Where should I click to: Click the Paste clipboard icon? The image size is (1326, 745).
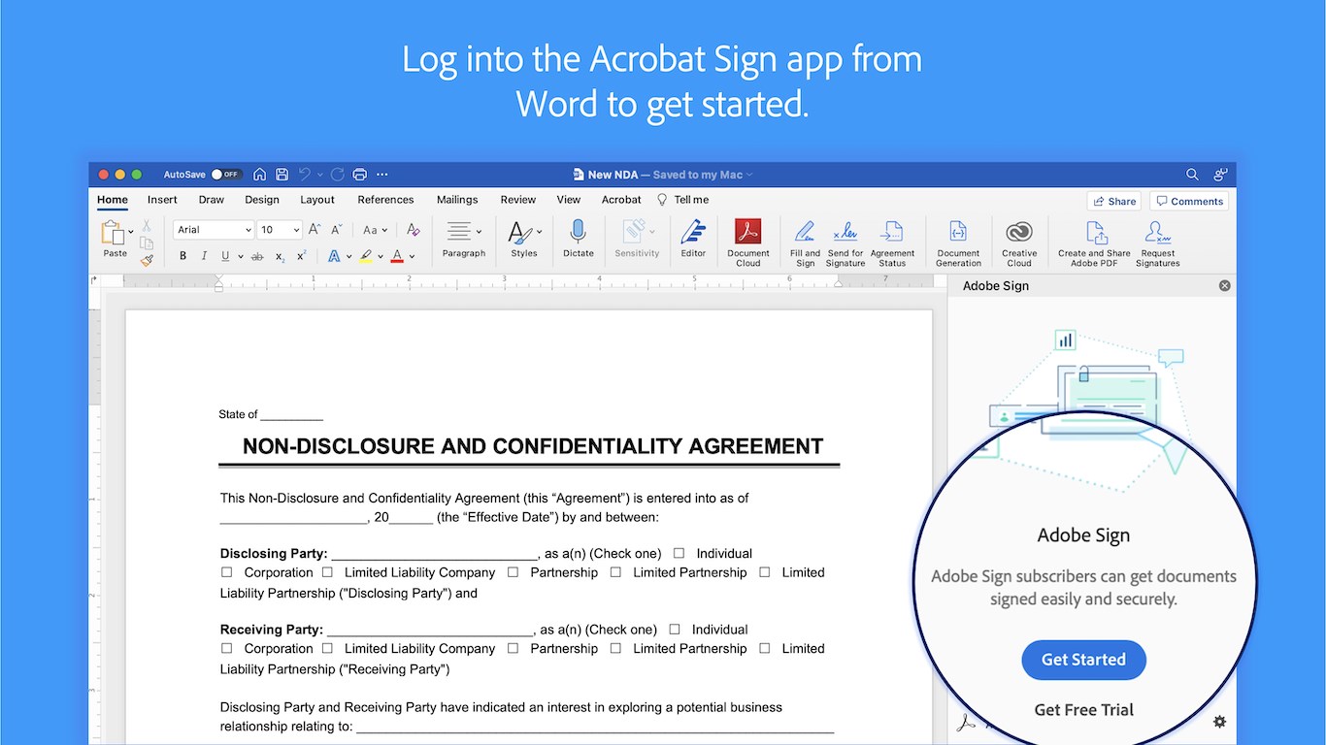(x=113, y=233)
